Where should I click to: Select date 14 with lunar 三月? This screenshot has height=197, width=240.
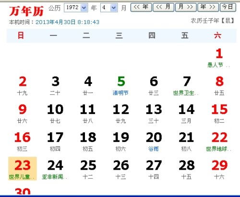tap(186, 114)
